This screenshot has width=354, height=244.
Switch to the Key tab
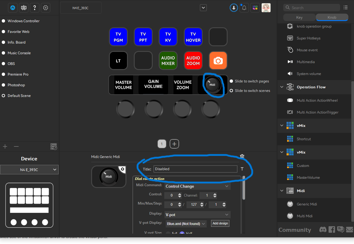tap(299, 17)
